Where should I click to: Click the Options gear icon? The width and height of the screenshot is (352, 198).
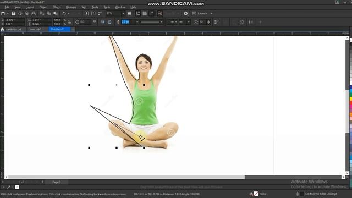[186, 13]
